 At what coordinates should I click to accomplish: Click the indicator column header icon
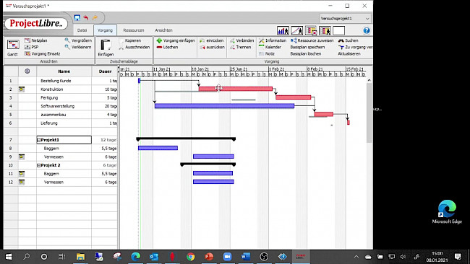27,71
